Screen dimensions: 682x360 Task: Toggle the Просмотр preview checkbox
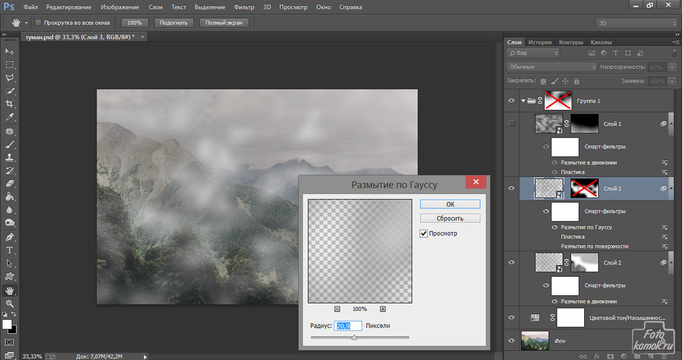(x=424, y=234)
